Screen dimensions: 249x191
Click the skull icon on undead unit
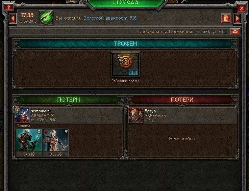(x=39, y=132)
